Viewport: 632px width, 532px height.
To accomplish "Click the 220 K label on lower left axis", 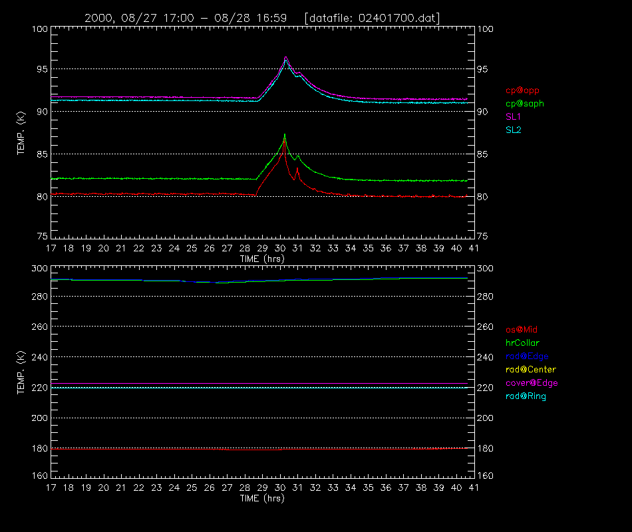I will [x=39, y=388].
